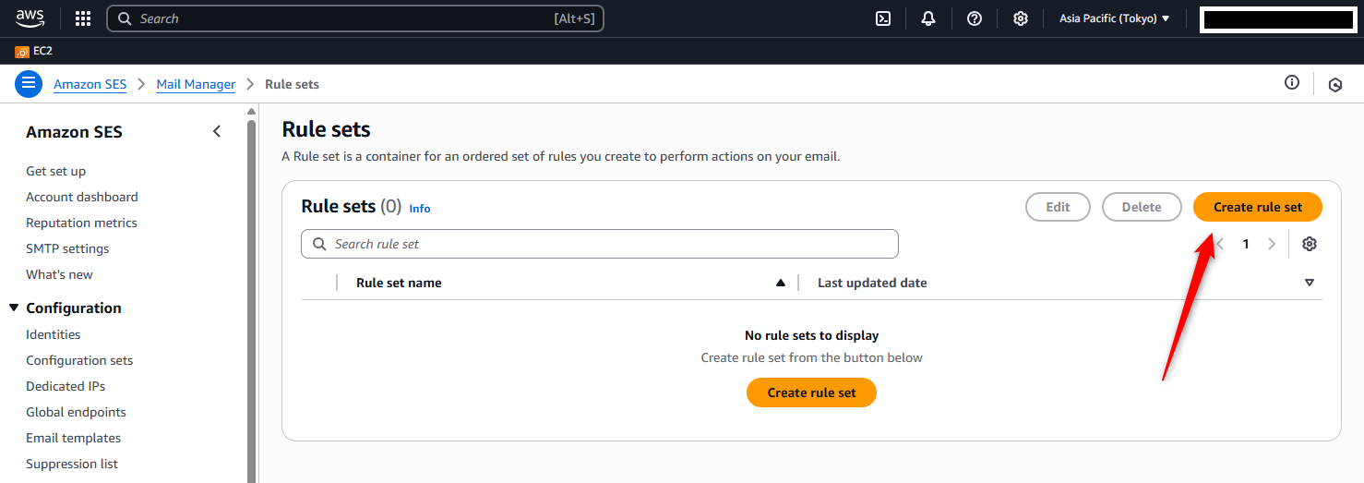
Task: Open the Asia Pacific (Tokyo) region dropdown
Action: [x=1114, y=18]
